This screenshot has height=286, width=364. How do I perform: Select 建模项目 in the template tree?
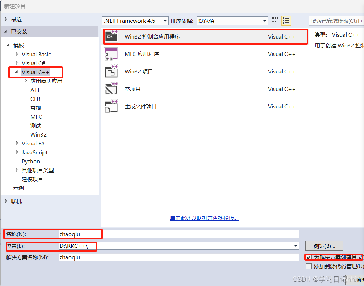pos(32,179)
